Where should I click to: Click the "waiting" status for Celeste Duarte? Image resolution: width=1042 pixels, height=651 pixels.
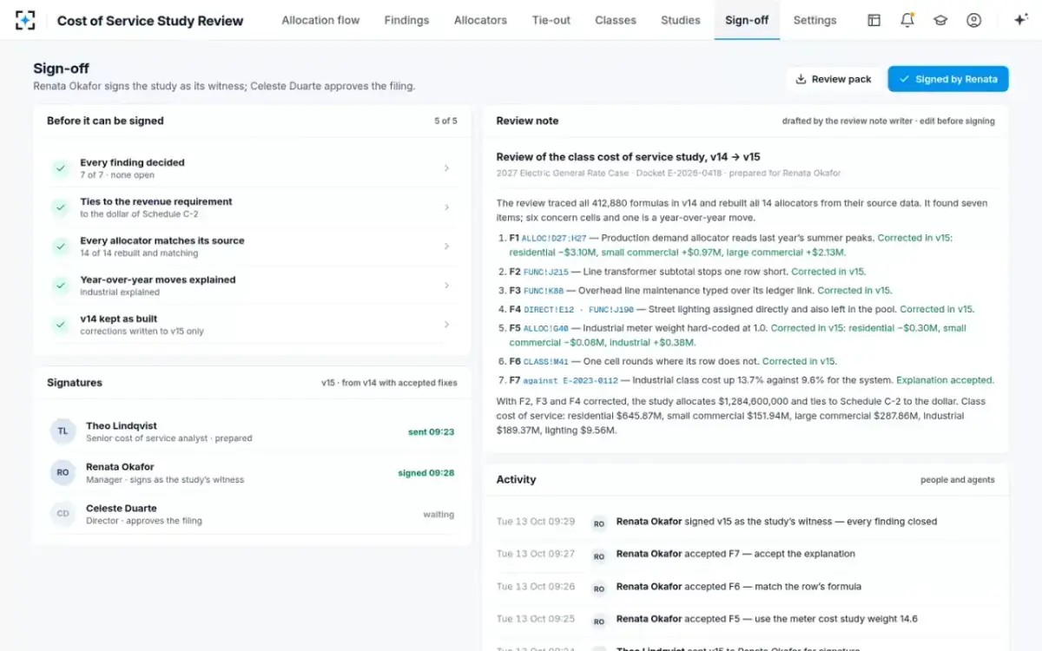439,514
